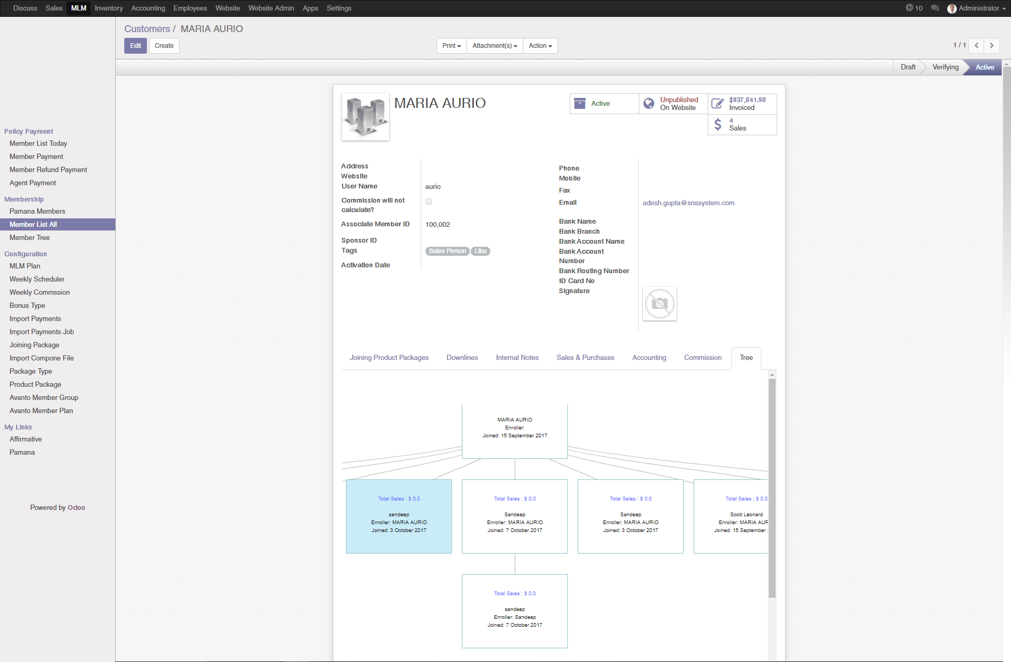Click the conversations bubble icon in the top bar
The image size is (1011, 662).
click(935, 8)
